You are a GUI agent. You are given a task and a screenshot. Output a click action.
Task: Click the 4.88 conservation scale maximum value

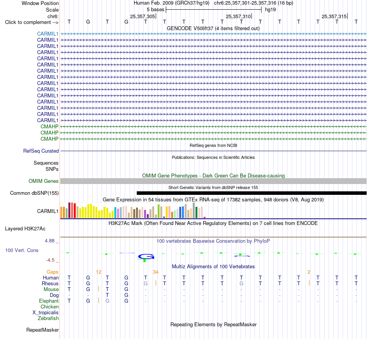49,241
